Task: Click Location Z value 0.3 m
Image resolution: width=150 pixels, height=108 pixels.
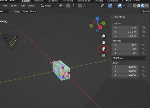Action: click(x=125, y=36)
